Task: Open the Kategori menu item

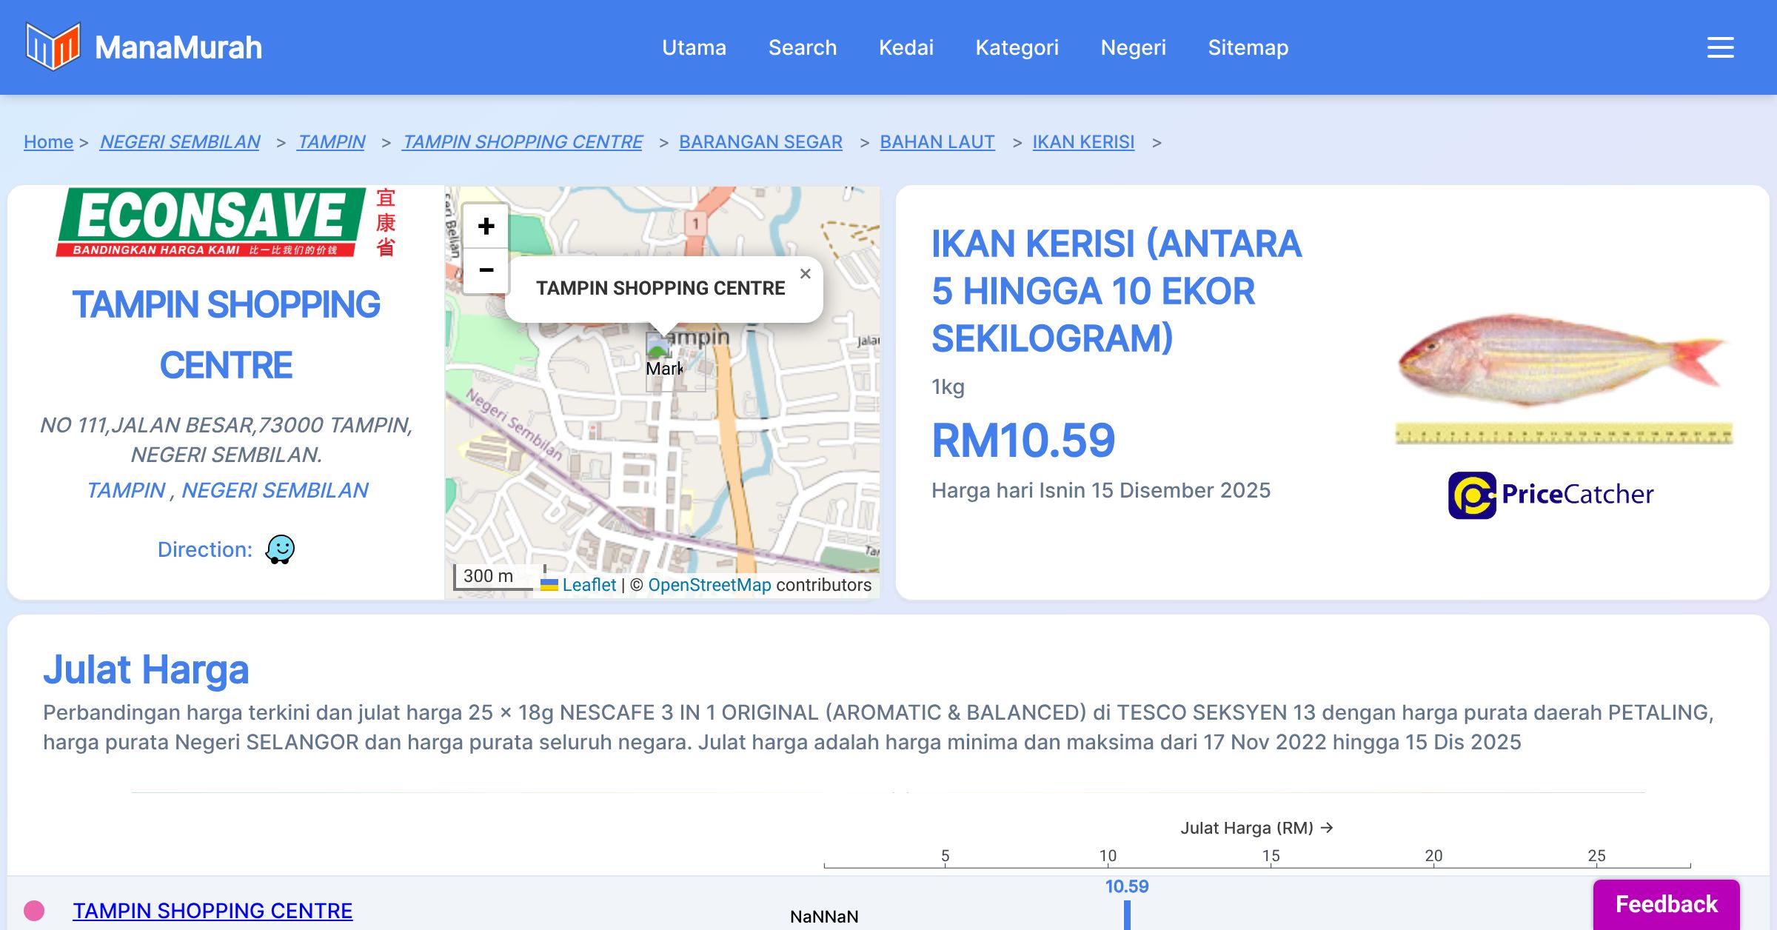Action: pyautogui.click(x=1017, y=47)
